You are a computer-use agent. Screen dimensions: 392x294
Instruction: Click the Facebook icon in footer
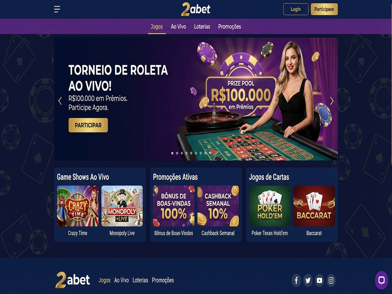click(x=296, y=280)
